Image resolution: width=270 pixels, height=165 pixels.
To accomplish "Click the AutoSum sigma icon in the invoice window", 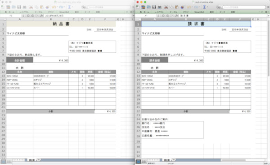I will pos(204,7).
